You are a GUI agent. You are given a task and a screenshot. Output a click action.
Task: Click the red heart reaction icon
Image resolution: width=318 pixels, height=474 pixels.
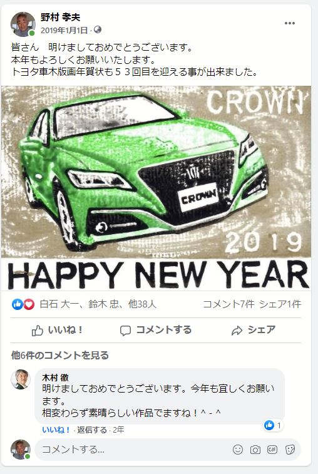pos(29,304)
